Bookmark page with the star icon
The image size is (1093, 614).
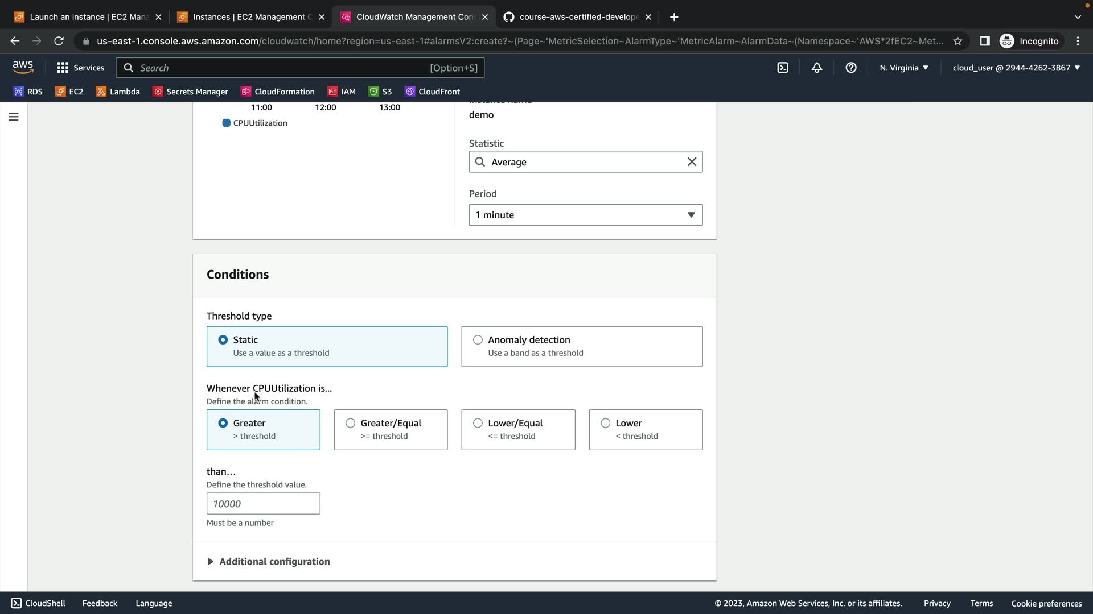(958, 41)
